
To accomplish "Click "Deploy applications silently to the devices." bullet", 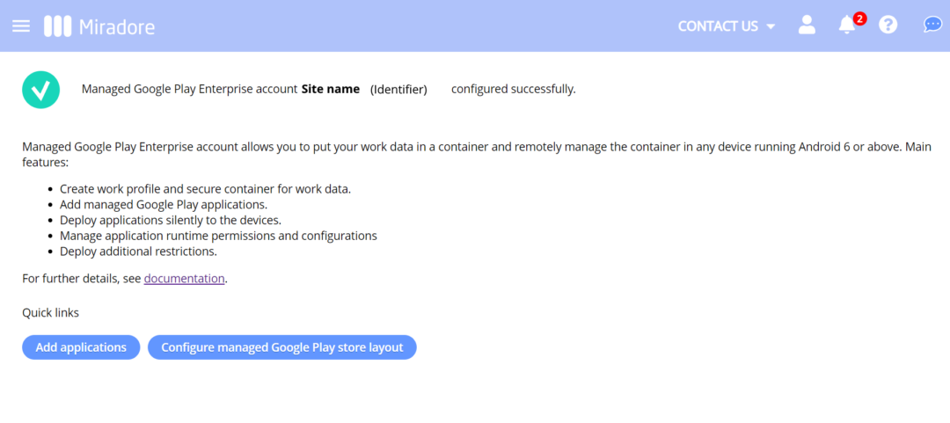I will 171,219.
